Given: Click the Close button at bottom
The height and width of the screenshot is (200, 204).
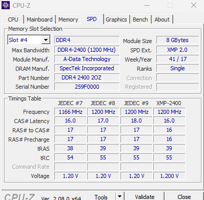Looking at the screenshot, I should (184, 196).
